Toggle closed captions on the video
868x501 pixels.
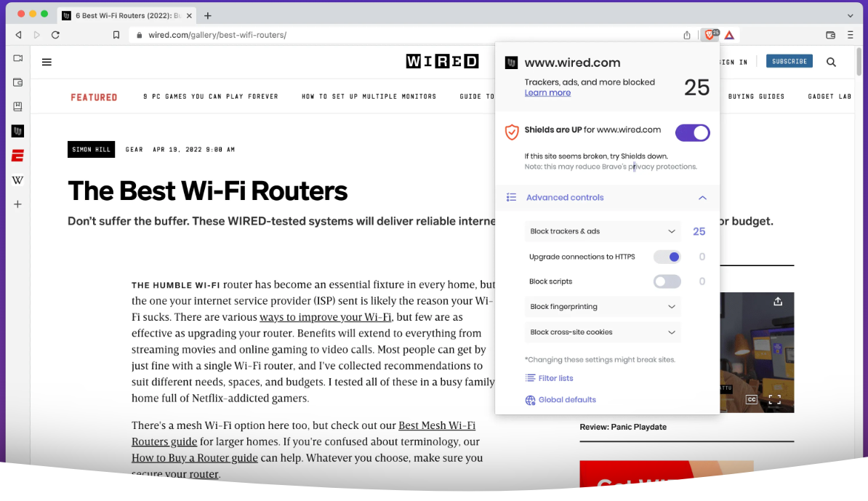pyautogui.click(x=751, y=399)
